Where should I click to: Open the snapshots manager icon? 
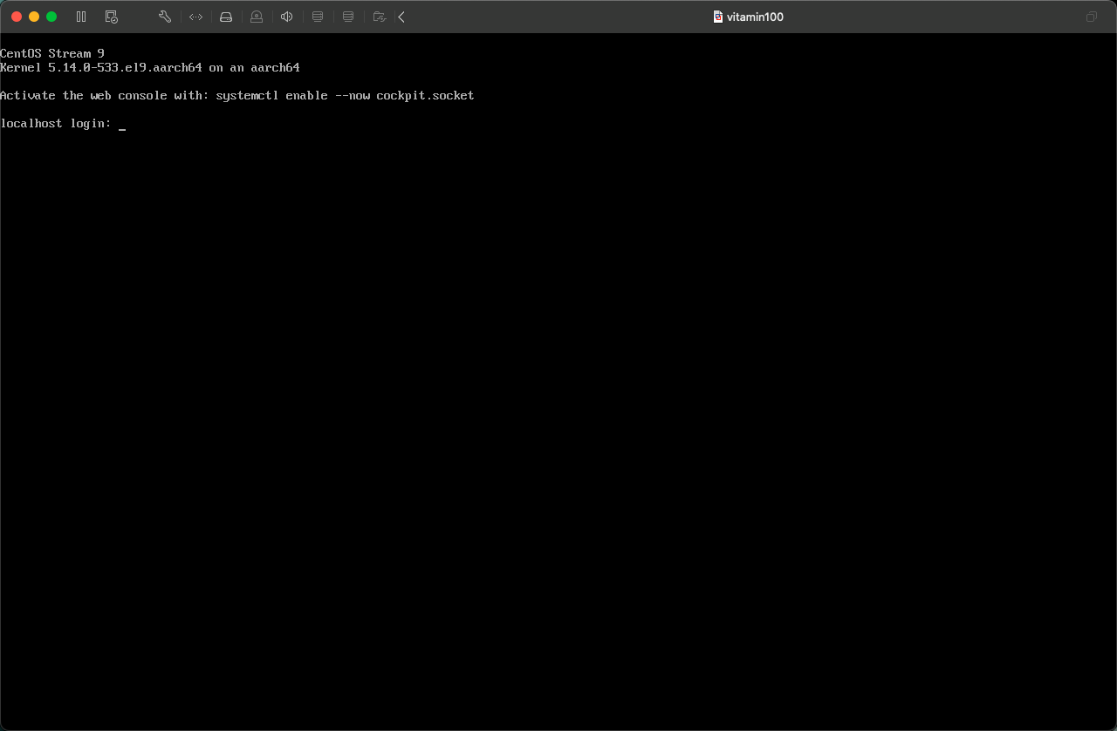111,17
